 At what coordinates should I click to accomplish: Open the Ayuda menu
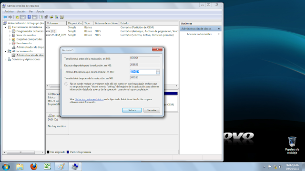tap(40, 11)
